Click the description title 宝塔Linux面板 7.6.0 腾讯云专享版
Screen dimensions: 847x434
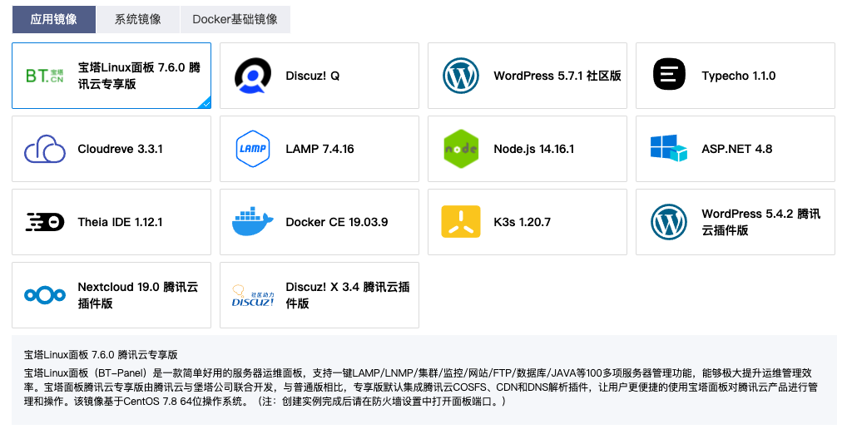click(101, 355)
